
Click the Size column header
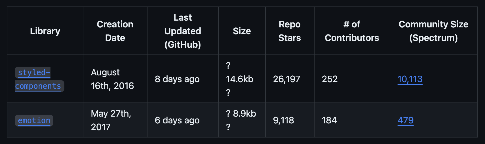242,31
